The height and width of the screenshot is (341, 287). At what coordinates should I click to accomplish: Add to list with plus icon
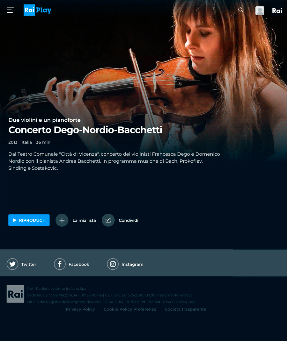tap(62, 220)
